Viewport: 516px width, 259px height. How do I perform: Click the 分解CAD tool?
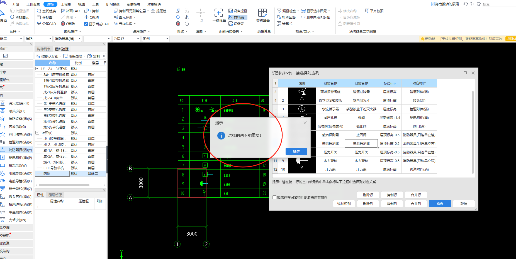tap(46, 24)
